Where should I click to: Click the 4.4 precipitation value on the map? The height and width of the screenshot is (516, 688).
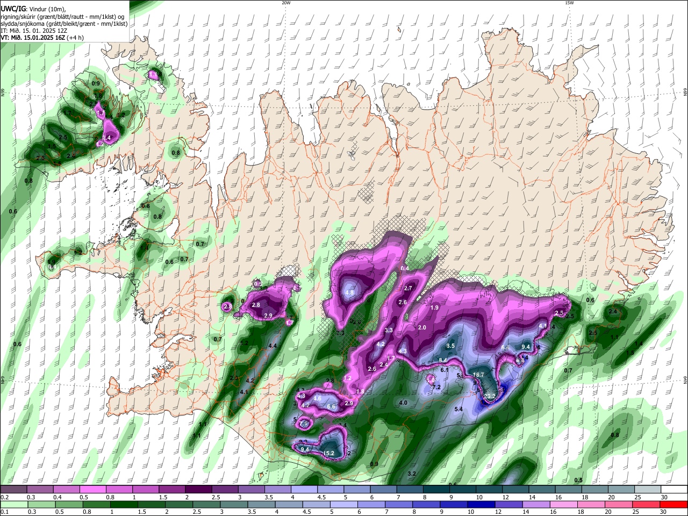click(x=272, y=346)
